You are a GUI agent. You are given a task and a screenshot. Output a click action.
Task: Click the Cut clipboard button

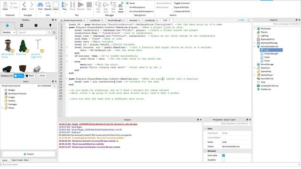[14, 3]
